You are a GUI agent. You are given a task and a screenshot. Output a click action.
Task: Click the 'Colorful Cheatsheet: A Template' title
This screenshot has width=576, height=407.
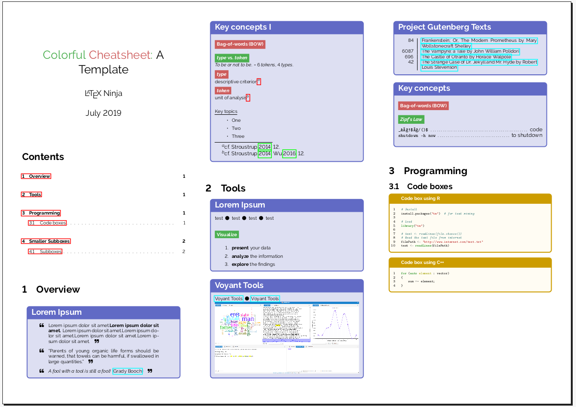pyautogui.click(x=103, y=62)
